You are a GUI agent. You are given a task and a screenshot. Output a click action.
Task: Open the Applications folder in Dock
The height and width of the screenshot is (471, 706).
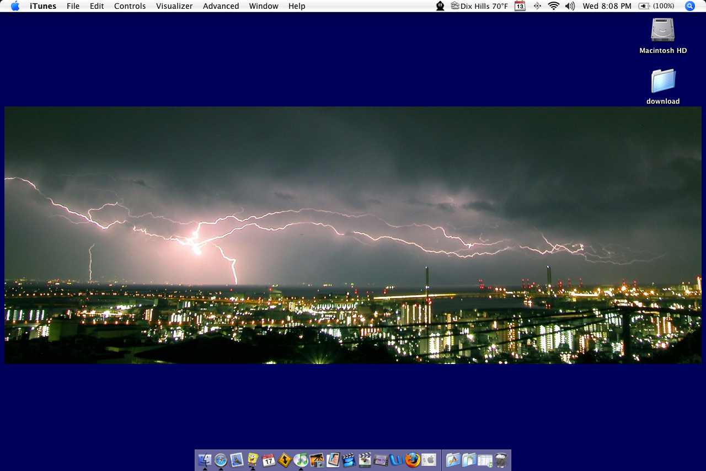pyautogui.click(x=453, y=459)
